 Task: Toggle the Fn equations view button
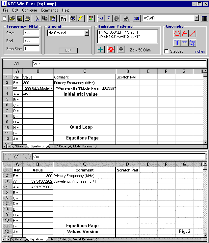point(63,18)
